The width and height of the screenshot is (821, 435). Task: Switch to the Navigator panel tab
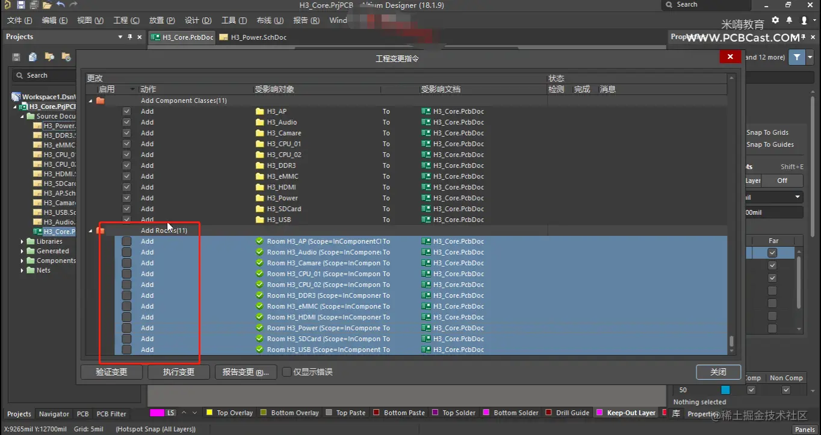[54, 414]
